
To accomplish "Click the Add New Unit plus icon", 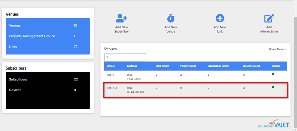I will tap(220, 18).
